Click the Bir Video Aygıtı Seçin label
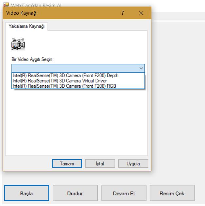205x206 pixels. click(33, 60)
